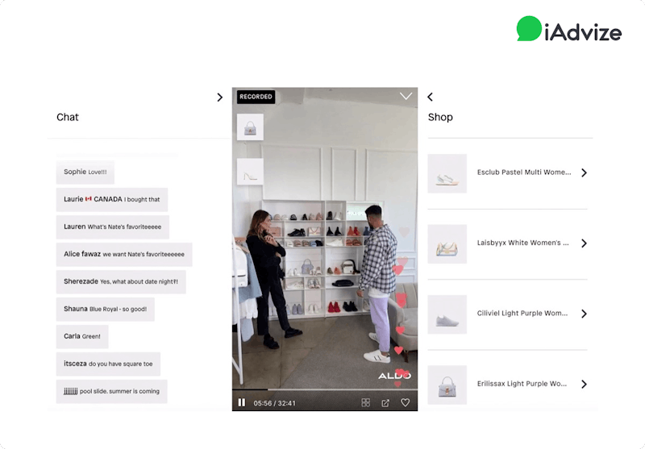Click the Shop panel heading

tap(440, 117)
